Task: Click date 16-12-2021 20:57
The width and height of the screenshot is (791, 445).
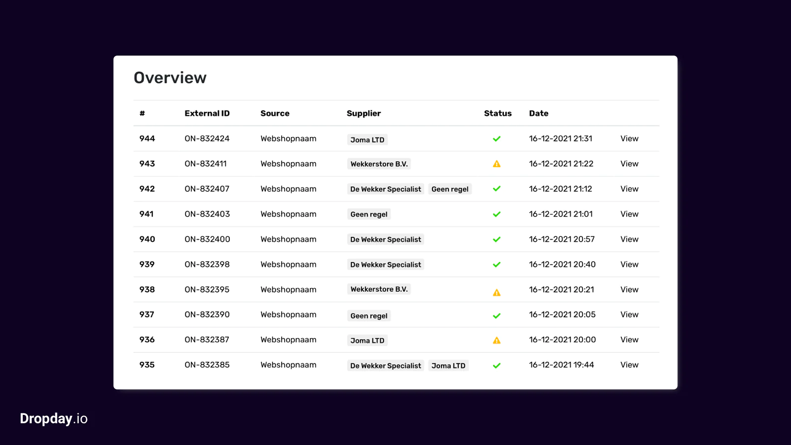Action: (x=562, y=239)
